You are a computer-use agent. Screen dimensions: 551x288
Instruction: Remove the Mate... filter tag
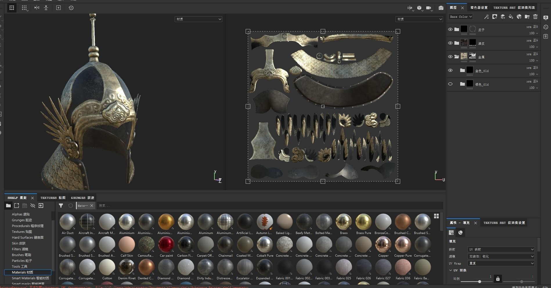click(x=92, y=206)
